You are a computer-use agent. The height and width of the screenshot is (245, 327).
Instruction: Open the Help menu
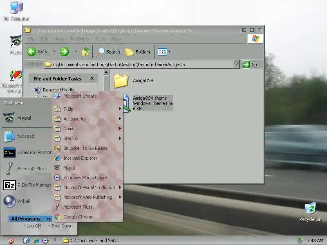[116, 39]
